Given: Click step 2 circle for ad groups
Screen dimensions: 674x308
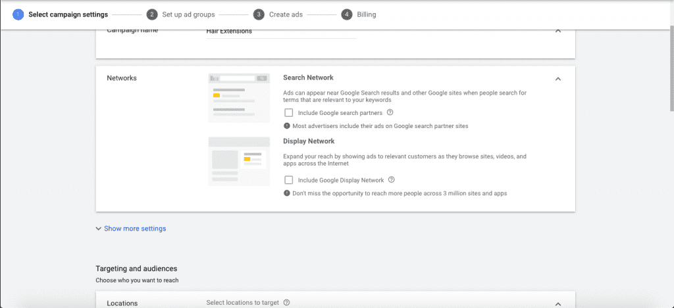Looking at the screenshot, I should [152, 14].
